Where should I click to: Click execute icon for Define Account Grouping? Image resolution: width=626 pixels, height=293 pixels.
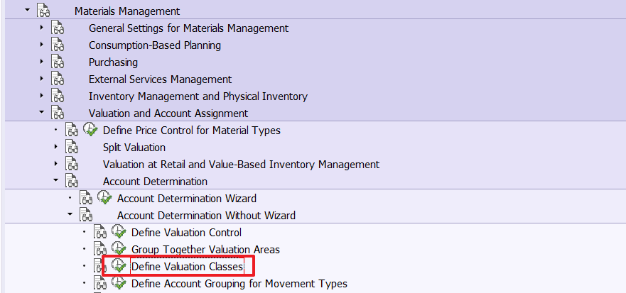click(119, 284)
